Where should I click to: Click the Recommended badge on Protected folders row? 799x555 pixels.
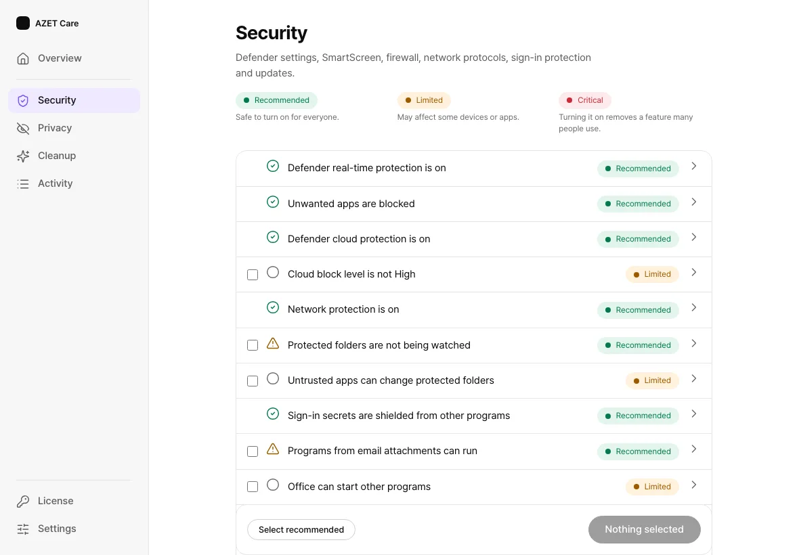(x=638, y=345)
